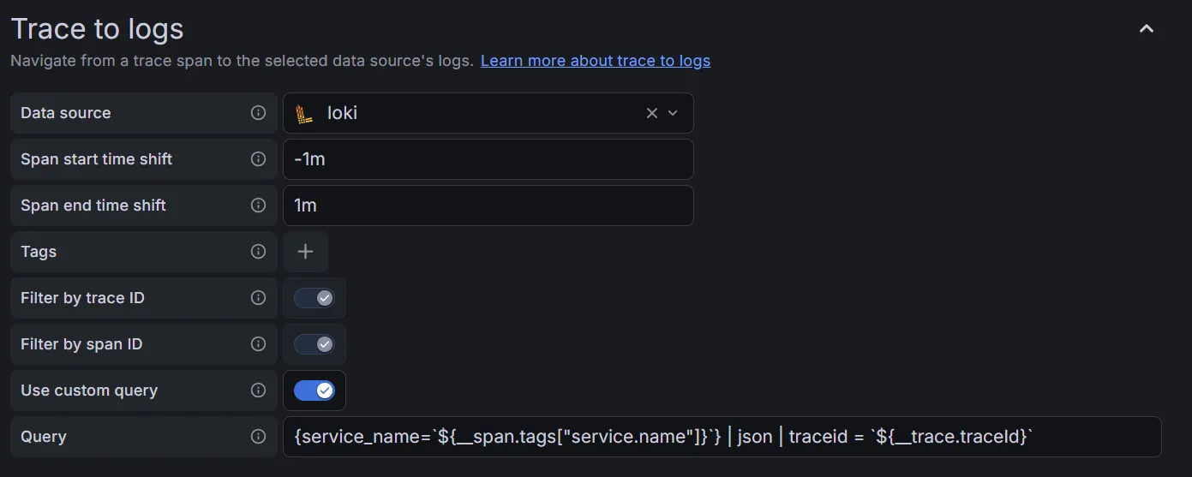Click info icon for Span start time shift
This screenshot has height=477, width=1192.
pos(258,159)
